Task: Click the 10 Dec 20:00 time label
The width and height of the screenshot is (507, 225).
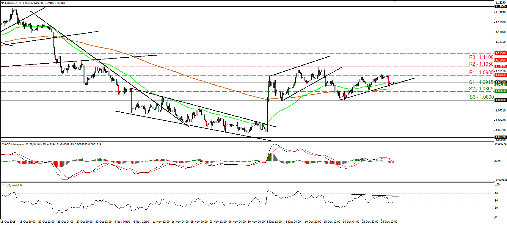Action: [x=313, y=221]
